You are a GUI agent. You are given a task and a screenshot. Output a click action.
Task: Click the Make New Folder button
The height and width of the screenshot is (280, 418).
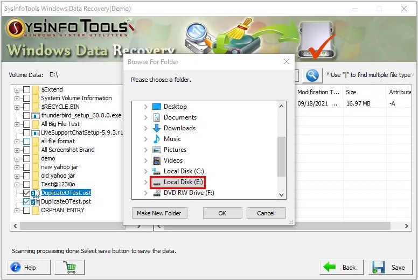pyautogui.click(x=159, y=213)
